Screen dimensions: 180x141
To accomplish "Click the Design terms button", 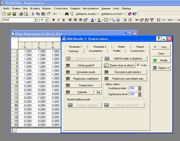I will [83, 85].
